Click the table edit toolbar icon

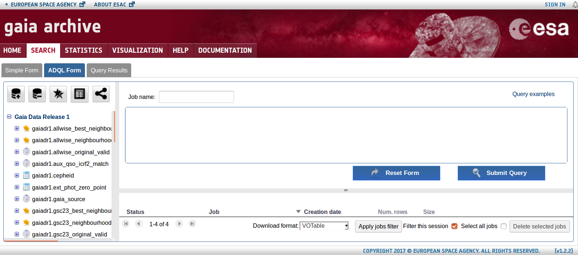[x=79, y=94]
